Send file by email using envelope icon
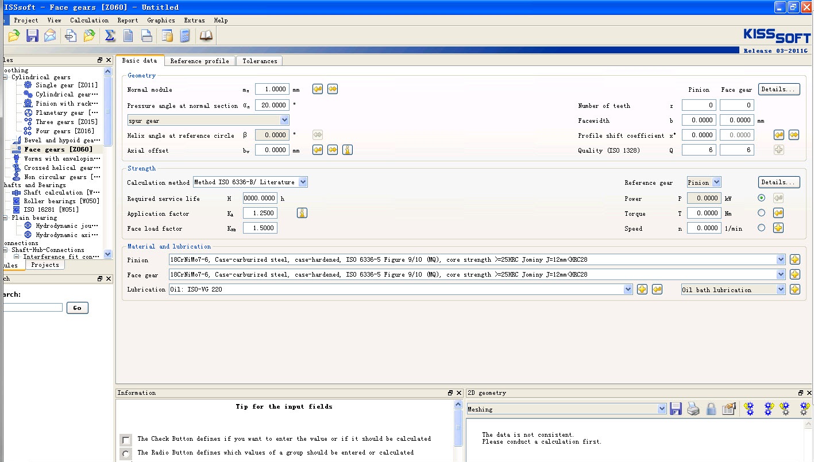Image resolution: width=814 pixels, height=462 pixels. [51, 36]
